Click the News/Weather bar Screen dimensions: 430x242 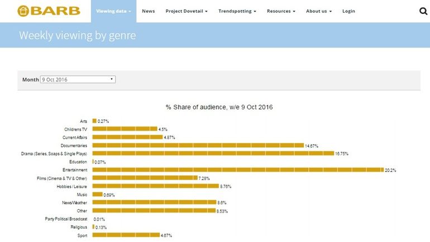pyautogui.click(x=154, y=202)
